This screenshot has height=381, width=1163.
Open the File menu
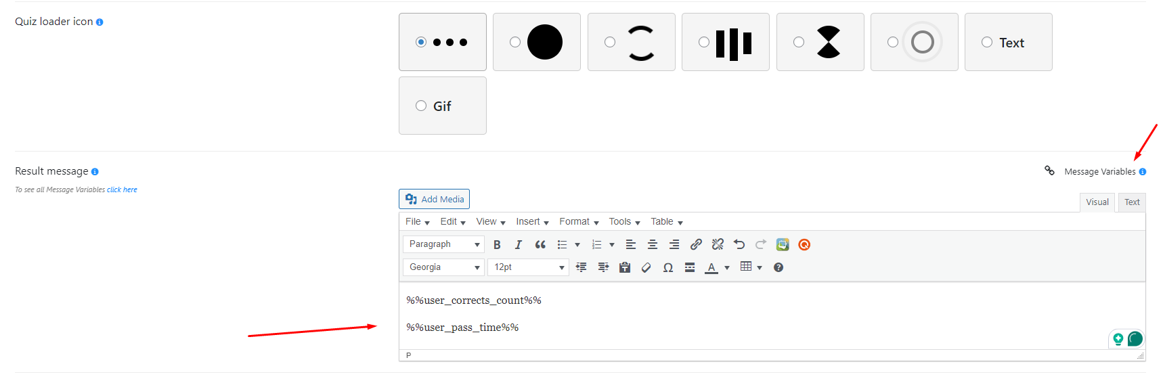point(418,222)
